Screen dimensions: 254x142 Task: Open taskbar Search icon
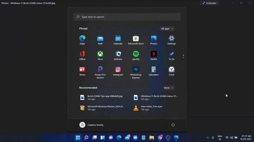click(87, 138)
